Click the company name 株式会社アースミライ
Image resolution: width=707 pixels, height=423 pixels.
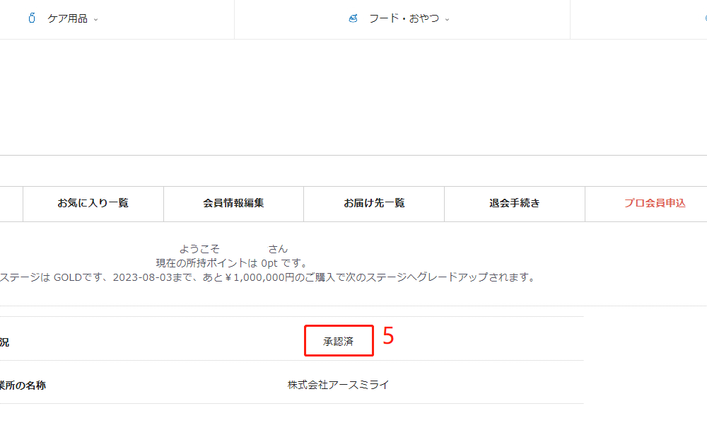click(x=338, y=385)
